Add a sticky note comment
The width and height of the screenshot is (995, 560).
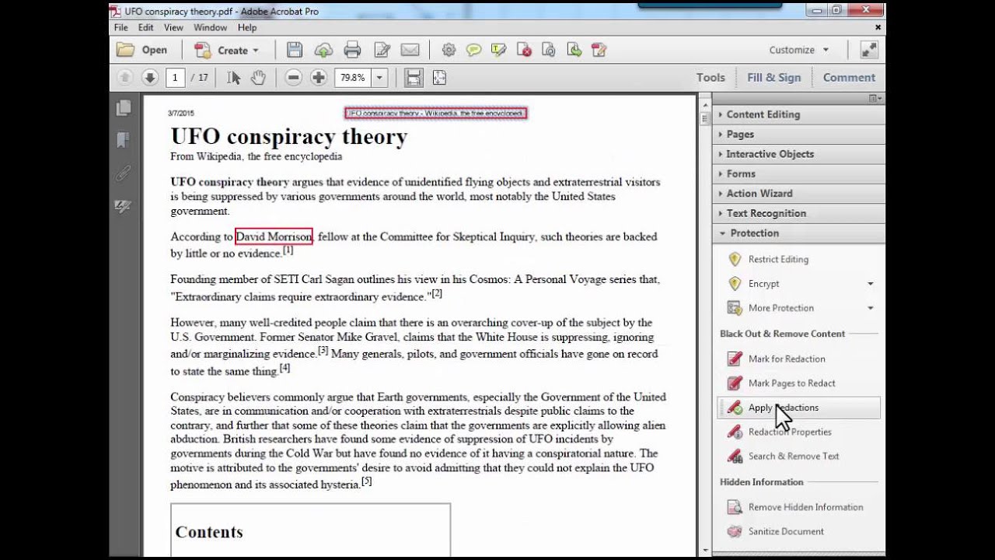(x=473, y=50)
